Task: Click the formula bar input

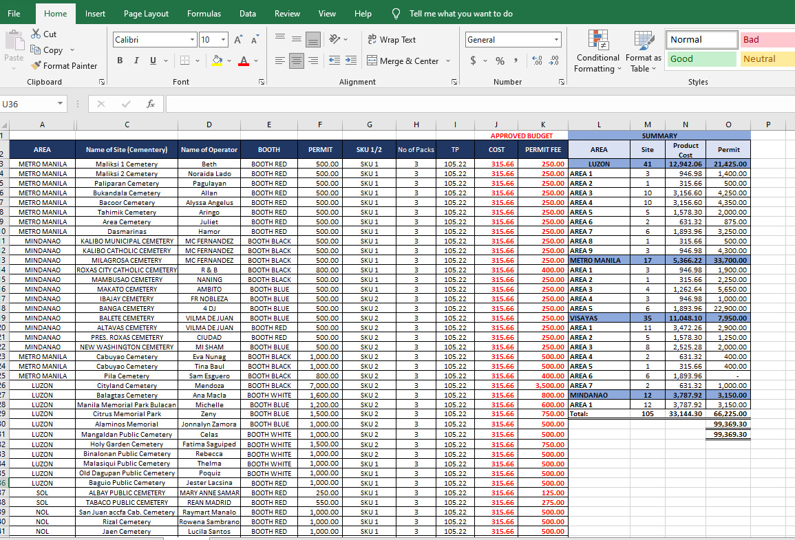Action: point(480,104)
